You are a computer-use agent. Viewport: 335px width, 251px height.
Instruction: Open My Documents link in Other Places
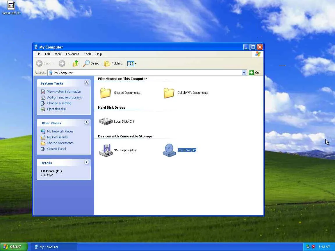pyautogui.click(x=57, y=137)
